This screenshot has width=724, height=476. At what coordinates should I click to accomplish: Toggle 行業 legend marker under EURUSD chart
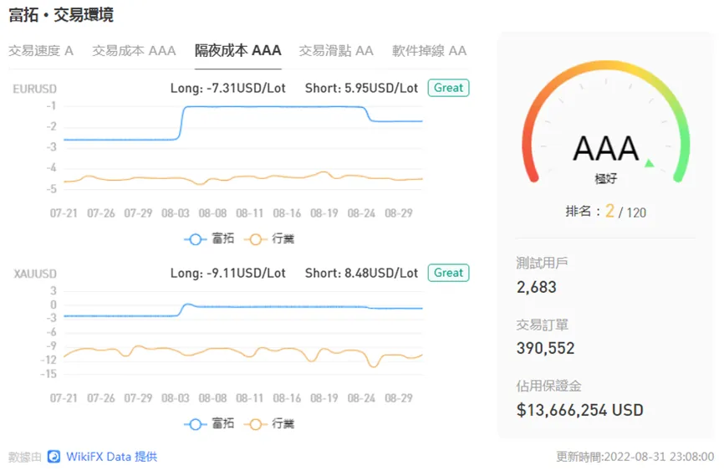tap(255, 239)
